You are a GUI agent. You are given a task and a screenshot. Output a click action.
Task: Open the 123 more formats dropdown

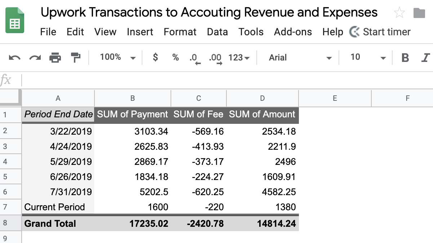coord(239,57)
